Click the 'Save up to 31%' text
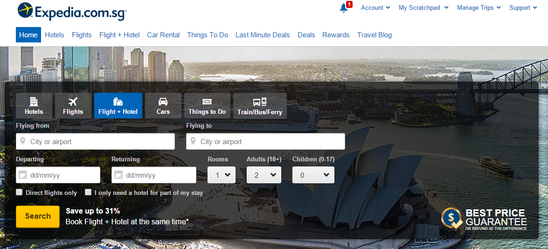The width and height of the screenshot is (548, 249). [x=93, y=211]
